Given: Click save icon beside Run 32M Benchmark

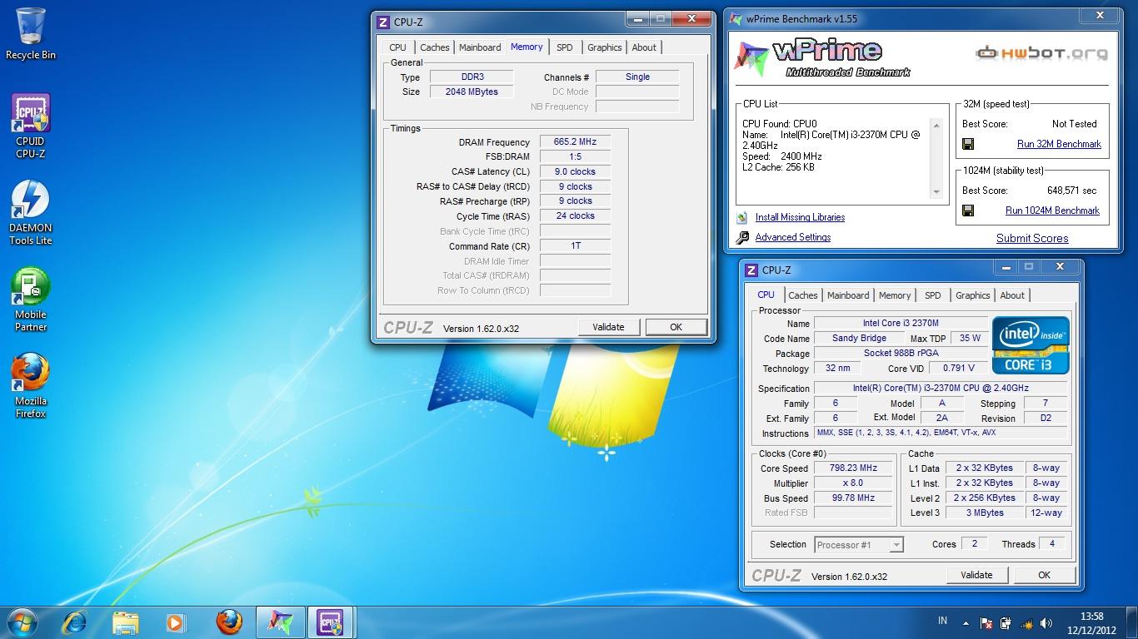Looking at the screenshot, I should (968, 144).
